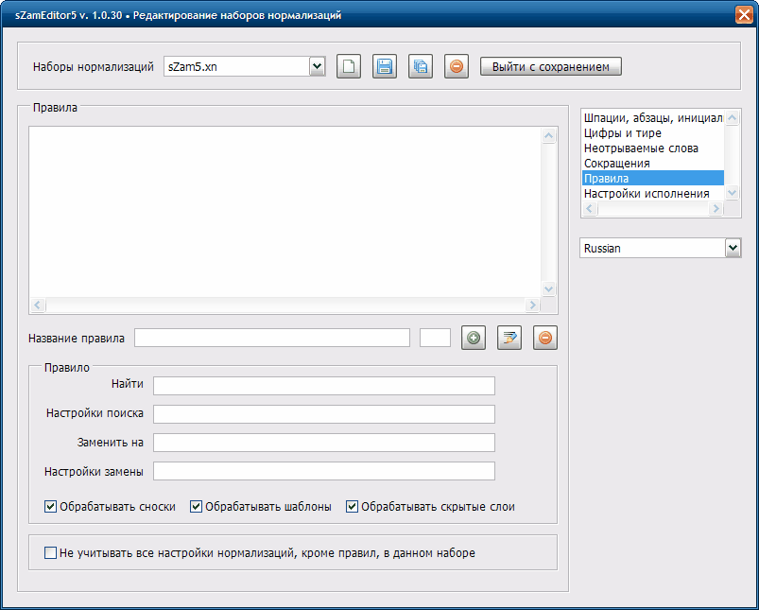This screenshot has height=610, width=759.
Task: Select Правила section in list
Action: [x=652, y=179]
